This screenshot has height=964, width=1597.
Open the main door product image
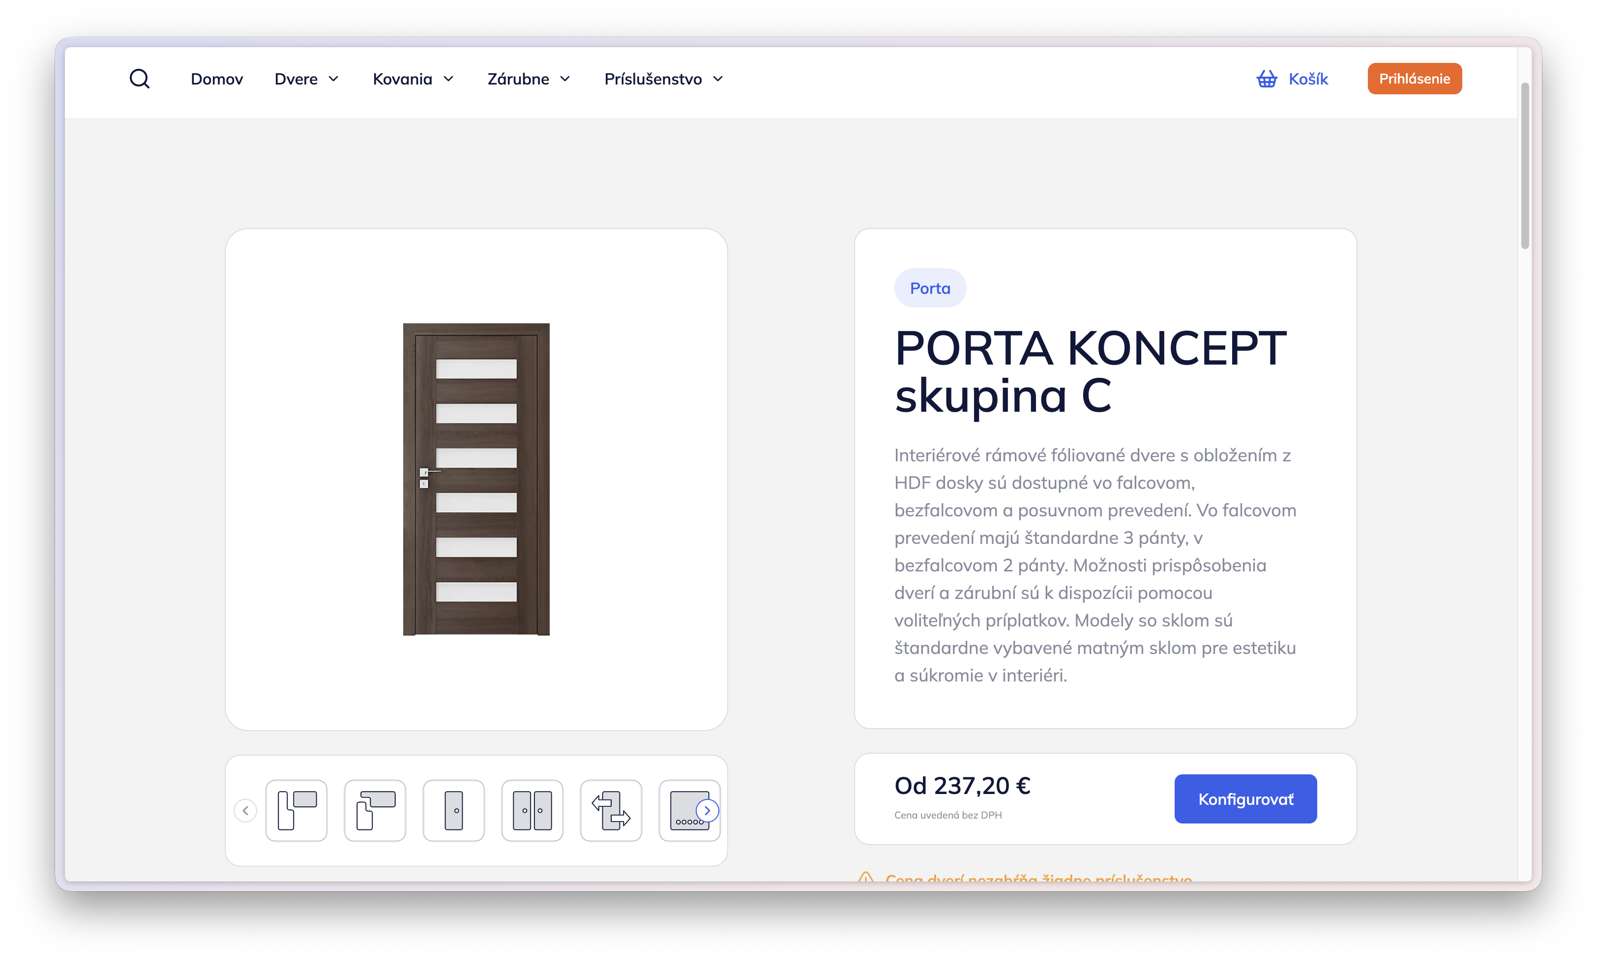[476, 480]
